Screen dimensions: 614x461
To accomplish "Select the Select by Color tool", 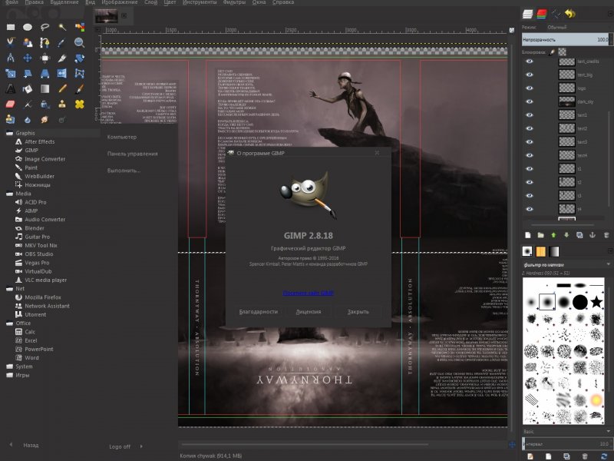I will 80,27.
